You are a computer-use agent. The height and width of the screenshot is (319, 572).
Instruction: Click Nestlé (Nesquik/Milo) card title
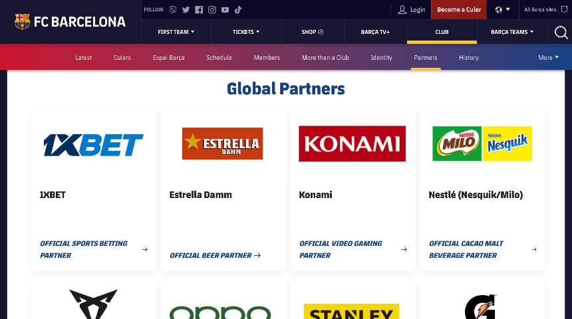pyautogui.click(x=476, y=195)
